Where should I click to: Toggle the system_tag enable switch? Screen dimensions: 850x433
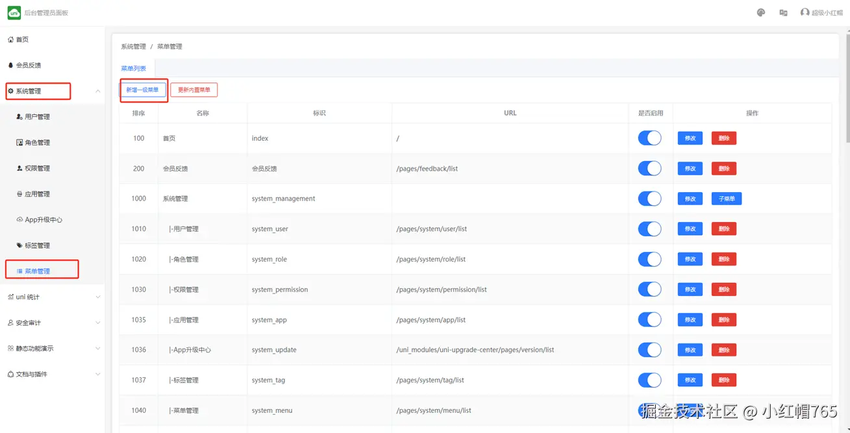(649, 380)
